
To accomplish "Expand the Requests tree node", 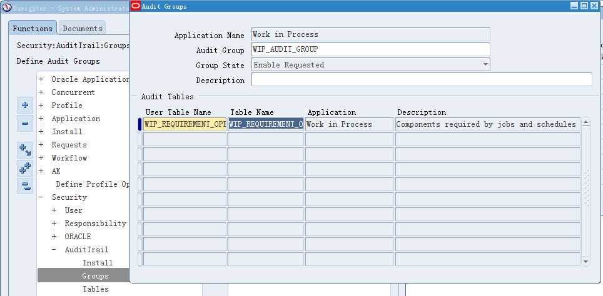I will [41, 145].
